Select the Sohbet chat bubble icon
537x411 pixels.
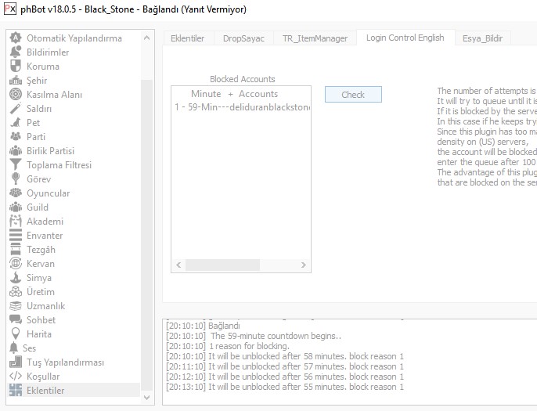click(x=14, y=319)
